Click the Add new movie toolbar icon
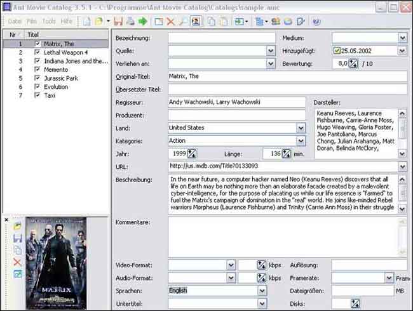The image size is (413, 311). 159,22
